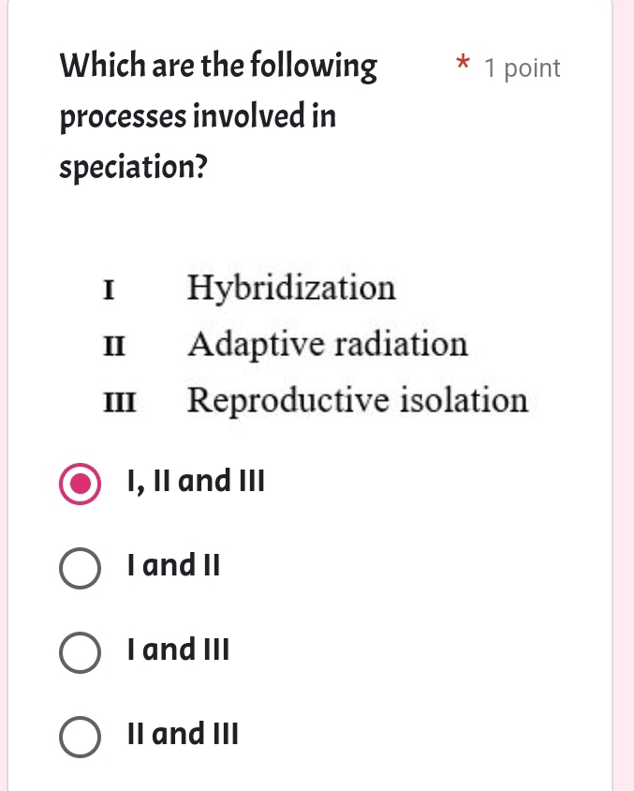This screenshot has height=791, width=634.
Task: Click the red asterisk marking the required question
Action: pyautogui.click(x=463, y=64)
